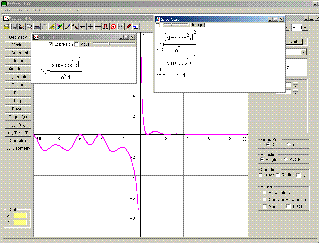The image size is (319, 243).
Task: Click the plus zoom-in icon
Action: pos(90,27)
